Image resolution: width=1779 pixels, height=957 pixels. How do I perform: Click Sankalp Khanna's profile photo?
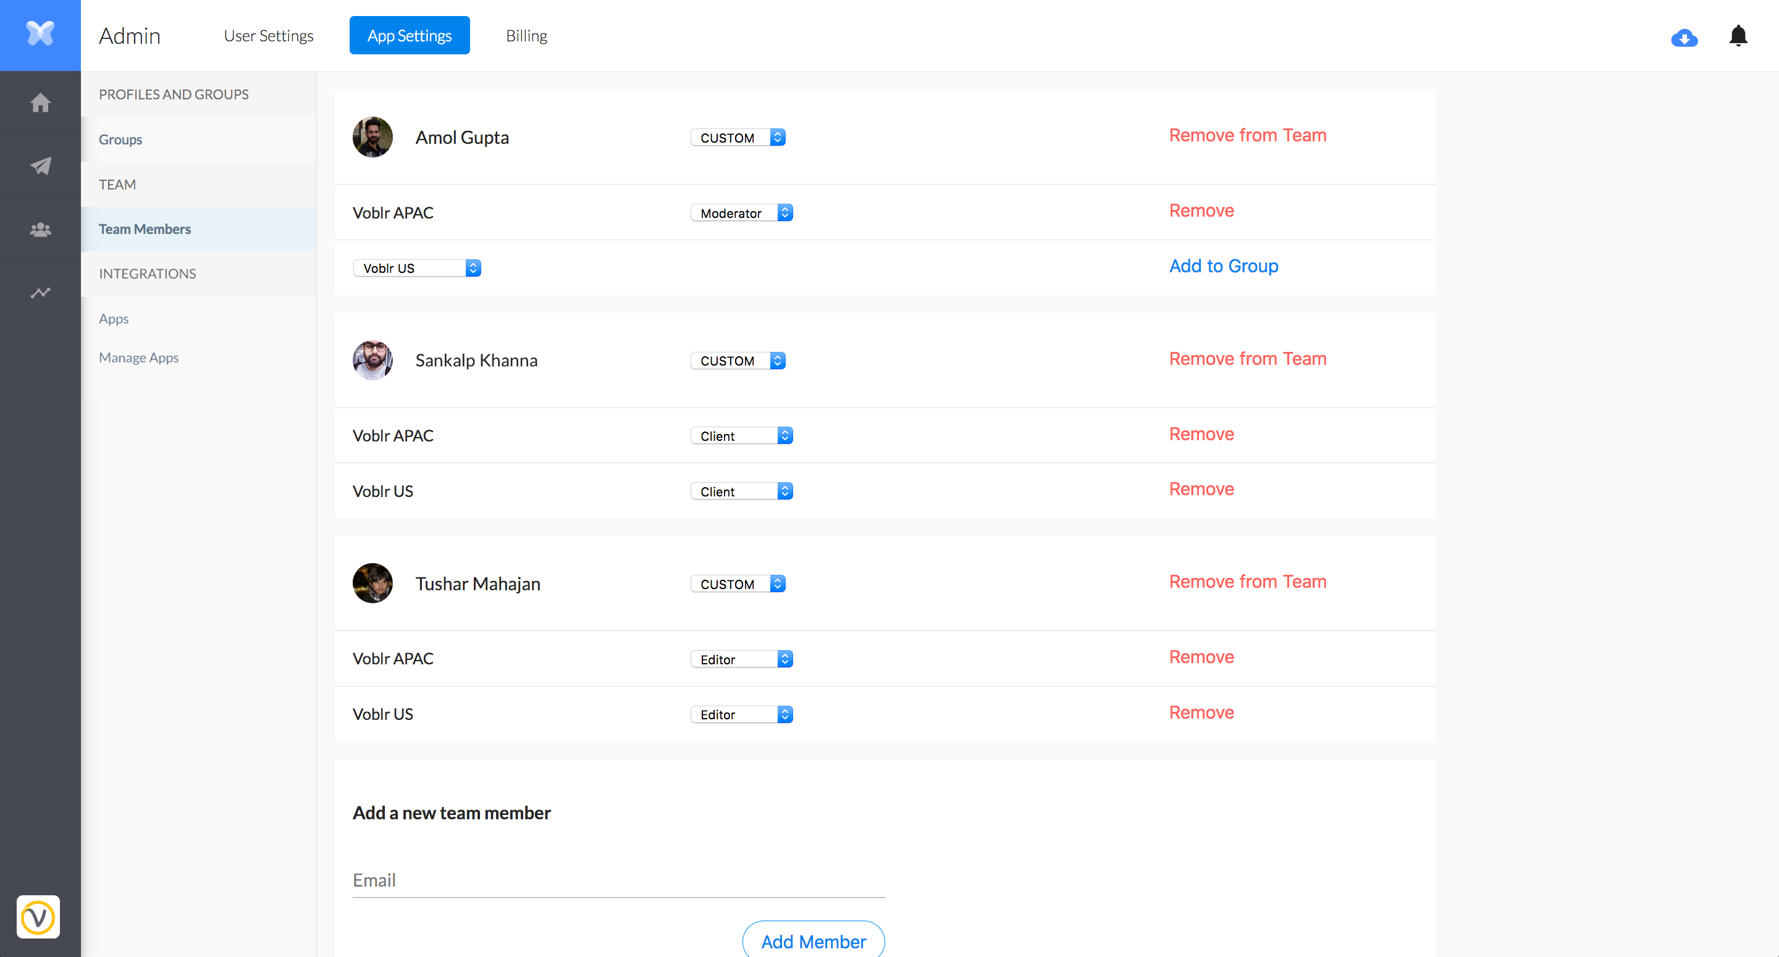[372, 360]
